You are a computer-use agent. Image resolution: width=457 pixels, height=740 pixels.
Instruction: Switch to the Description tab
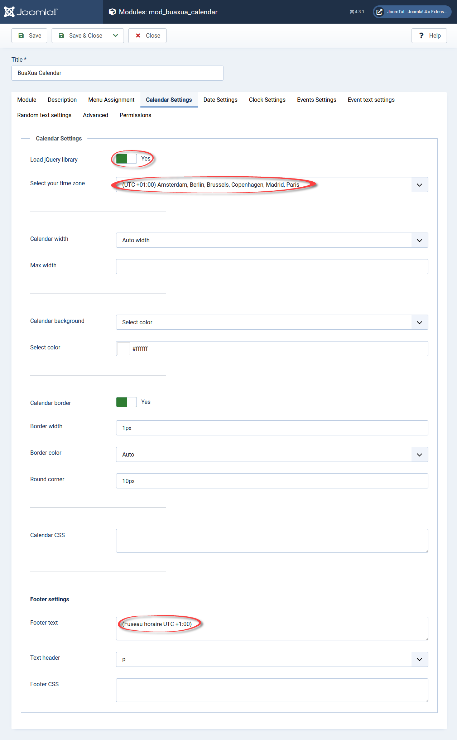[62, 100]
